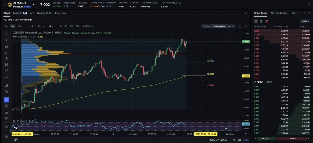Select the 1H timeframe
This screenshot has height=143, width=313.
(x=27, y=26)
